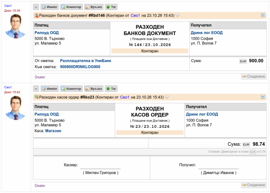Select document number № 23 / 23.10.2026
Viewport: 270px width, 193px height.
coord(150,126)
